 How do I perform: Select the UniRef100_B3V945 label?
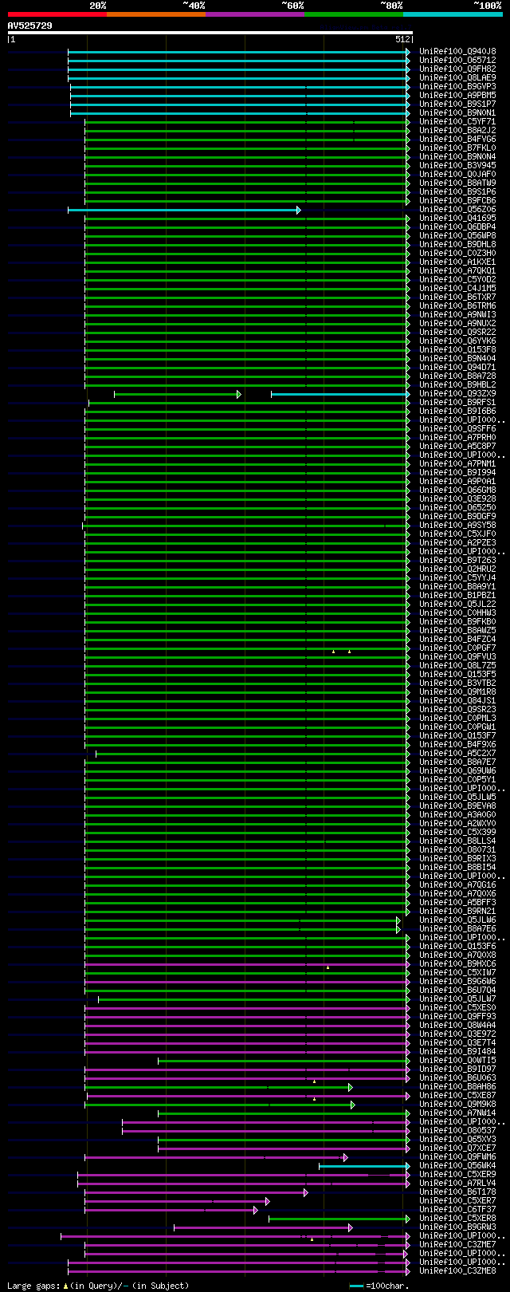(457, 165)
